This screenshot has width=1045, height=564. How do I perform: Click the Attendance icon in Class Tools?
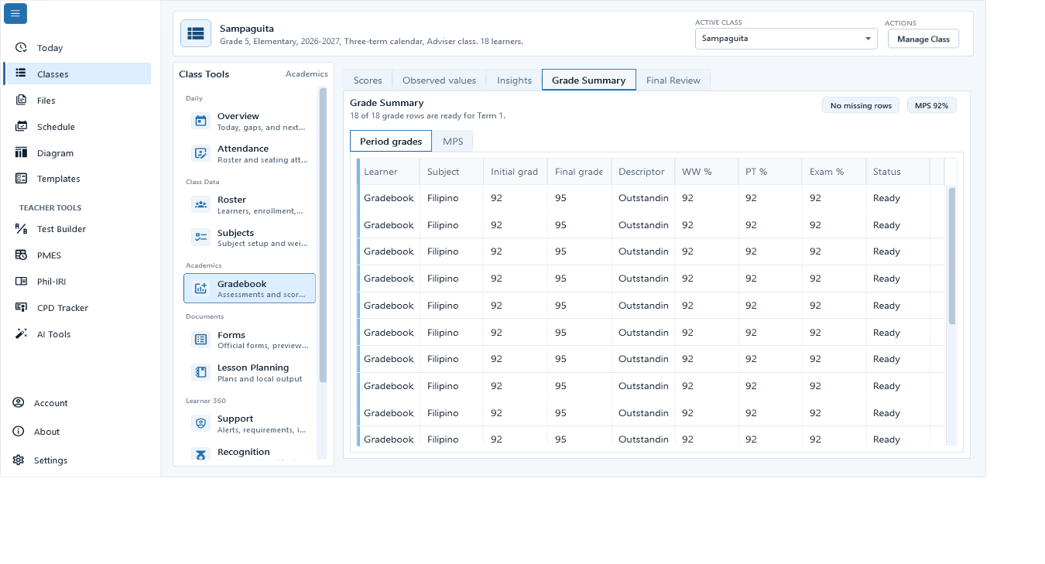click(200, 153)
